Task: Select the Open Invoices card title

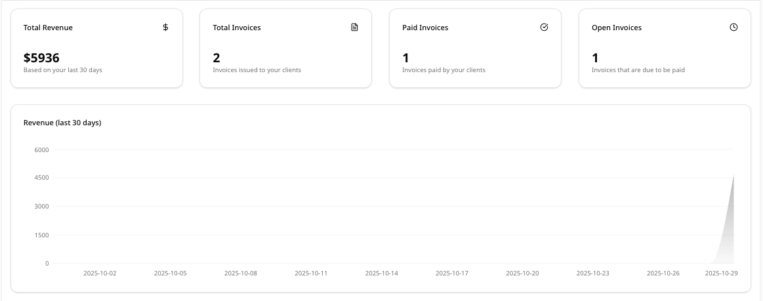Action: (617, 28)
